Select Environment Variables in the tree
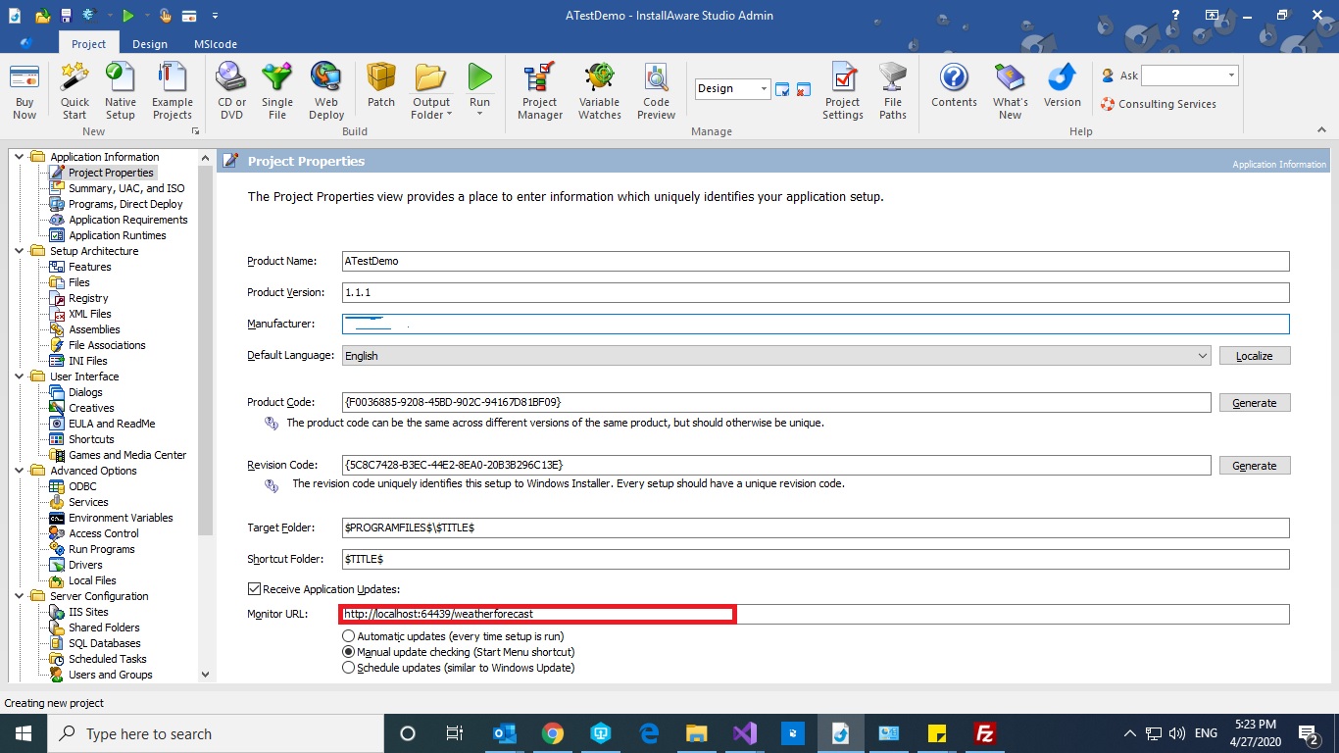 point(121,518)
